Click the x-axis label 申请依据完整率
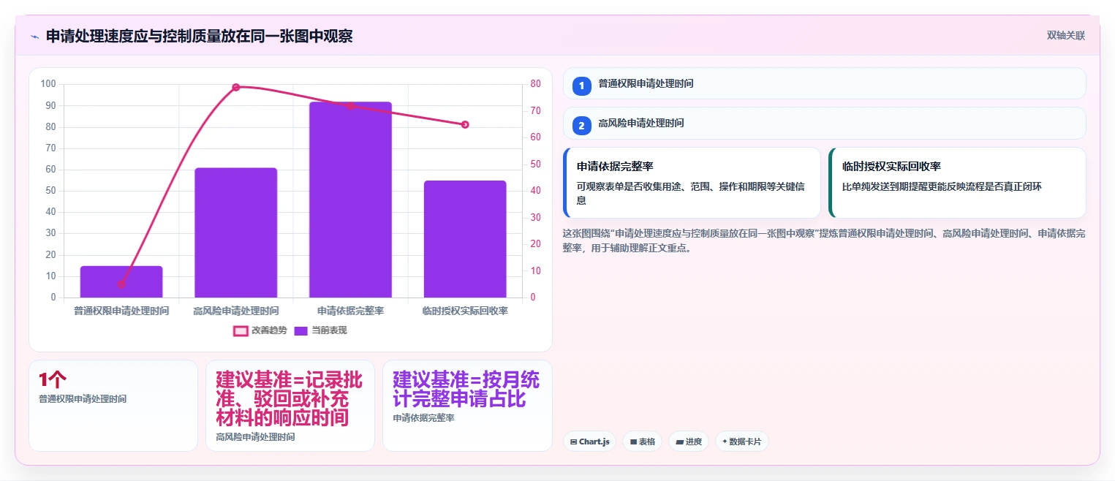 (x=350, y=311)
